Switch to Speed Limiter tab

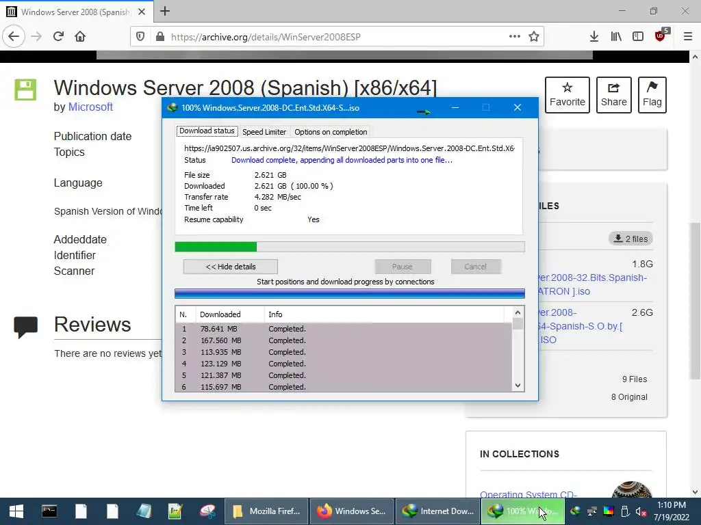pyautogui.click(x=264, y=132)
